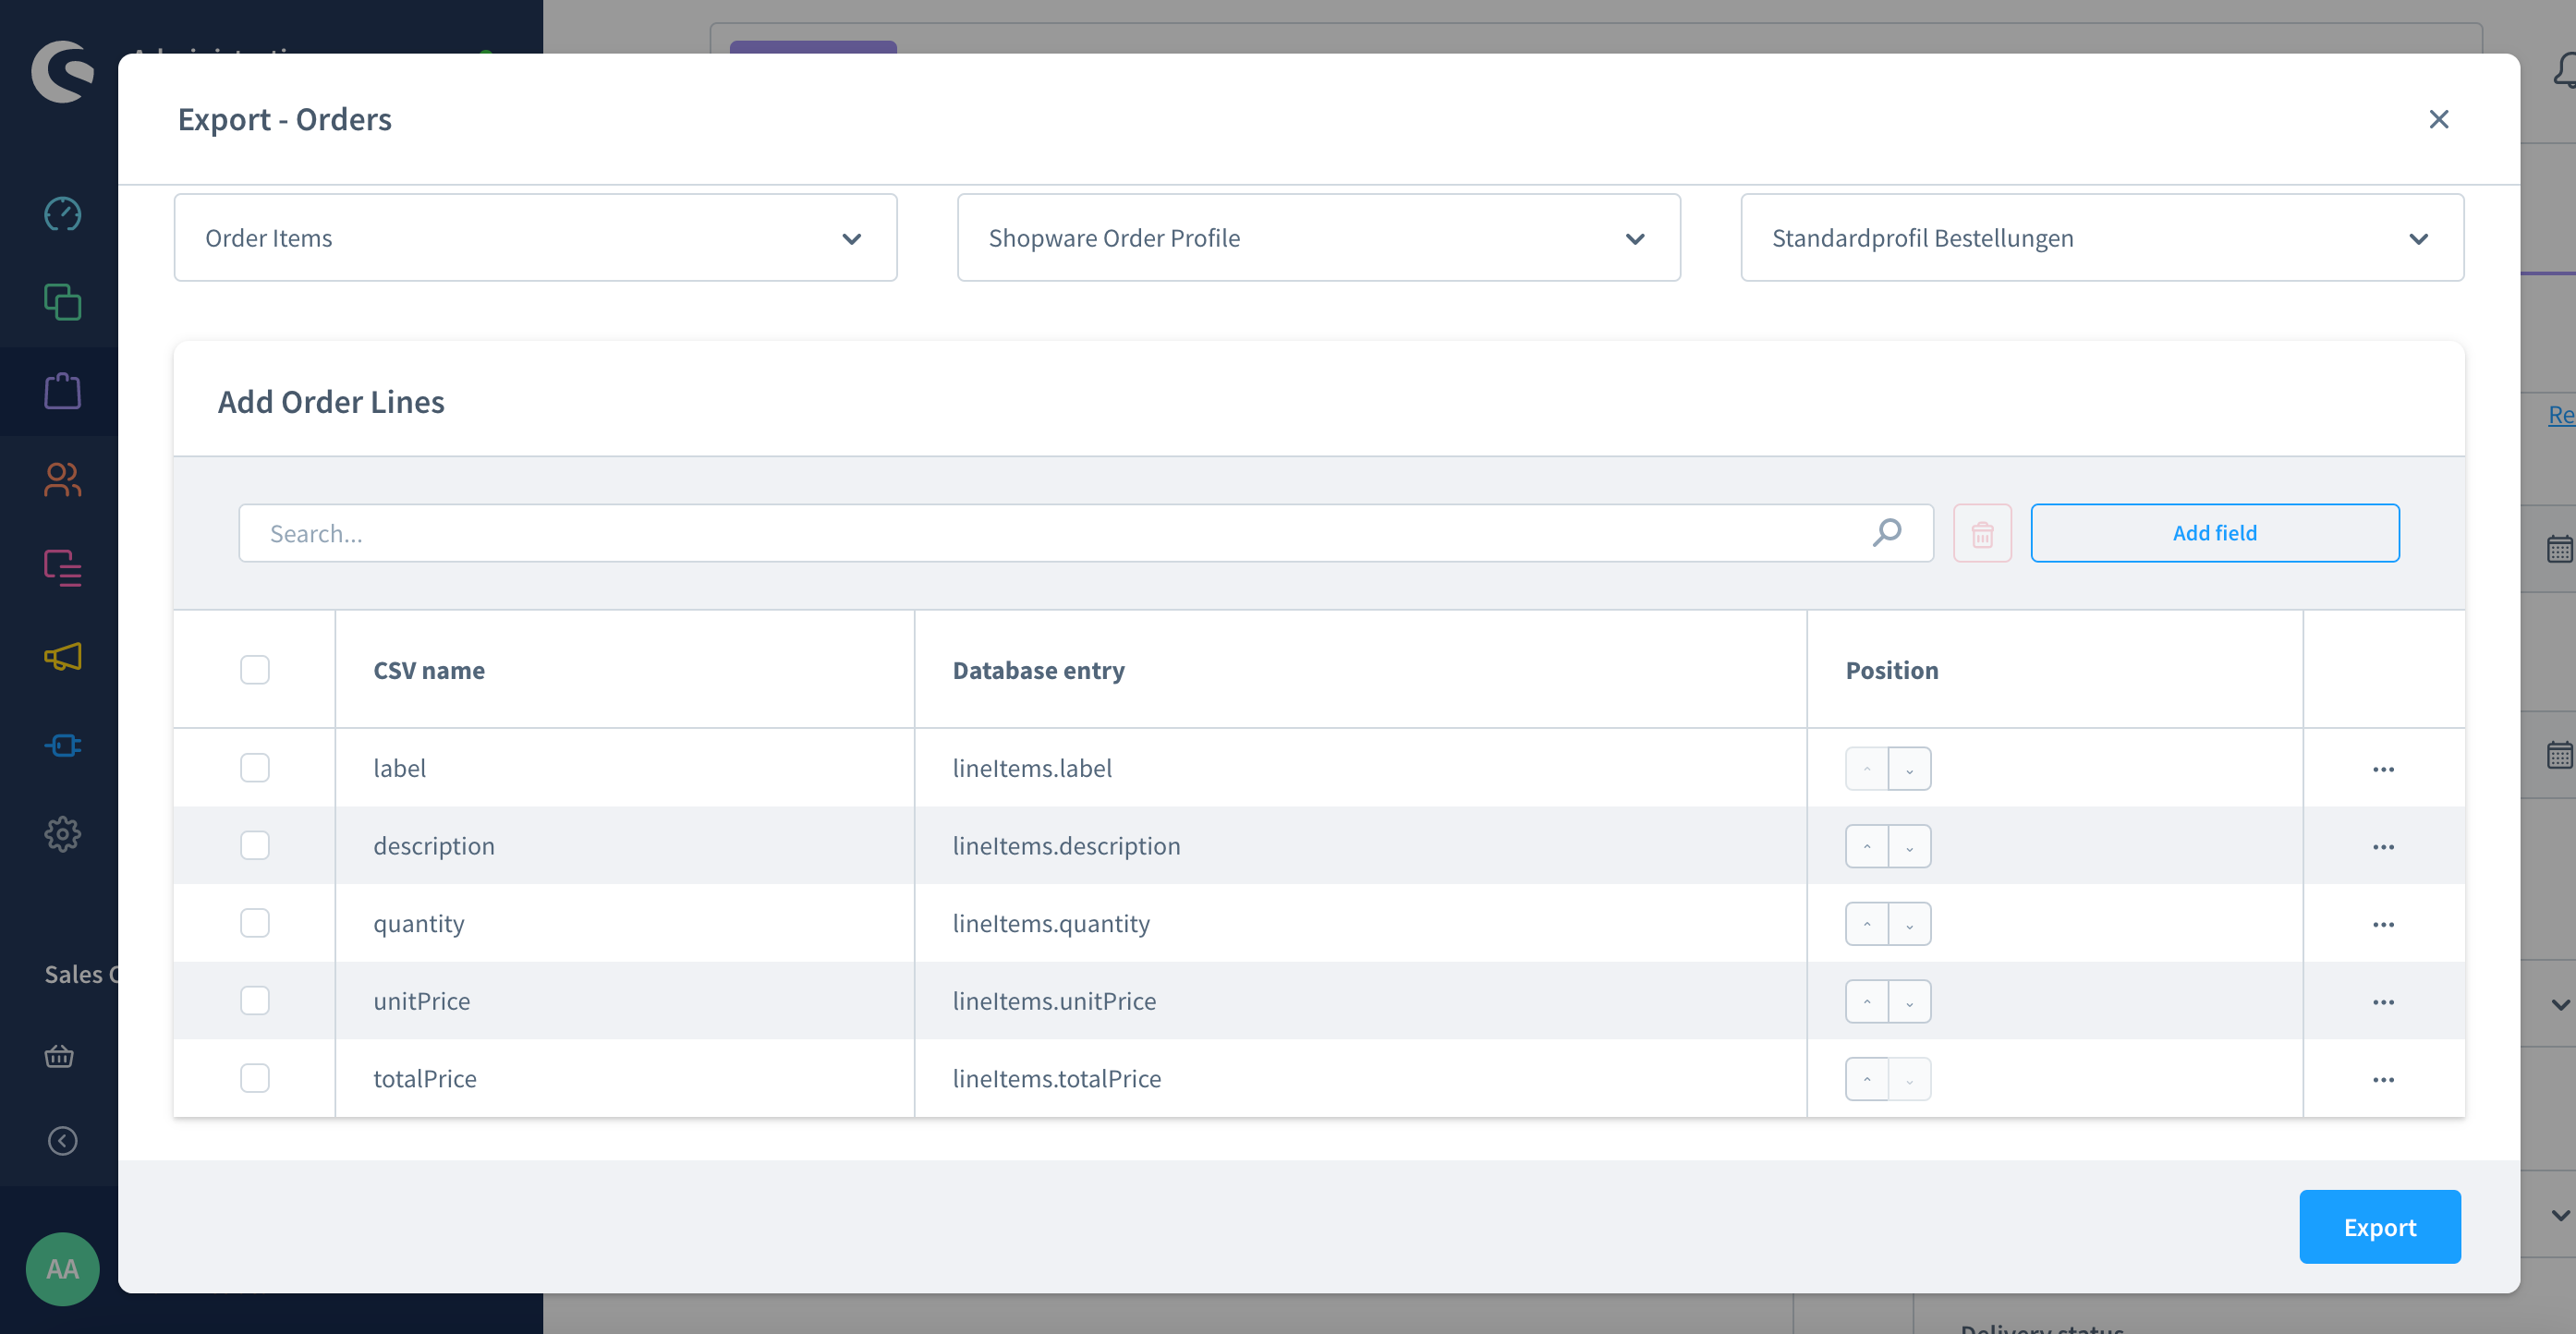Close the Export - Orders dialog
Screen dimensions: 2576x1334
click(2439, 119)
